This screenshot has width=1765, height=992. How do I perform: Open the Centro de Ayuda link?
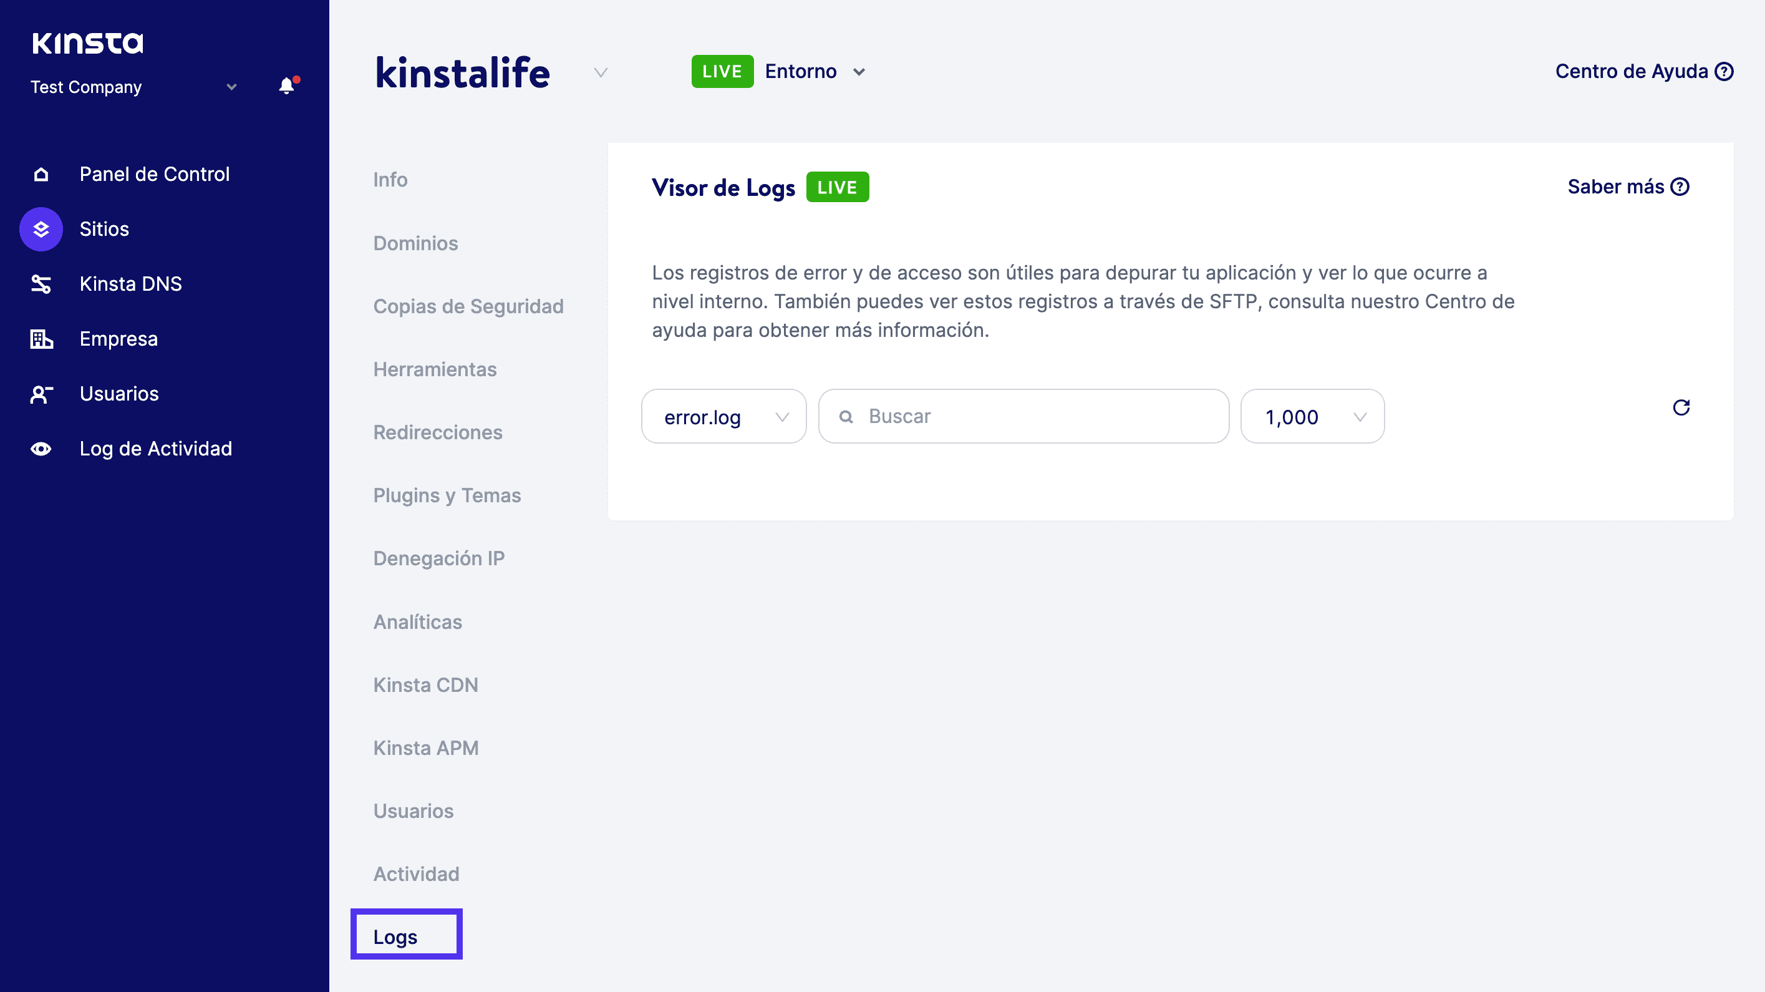1643,71
